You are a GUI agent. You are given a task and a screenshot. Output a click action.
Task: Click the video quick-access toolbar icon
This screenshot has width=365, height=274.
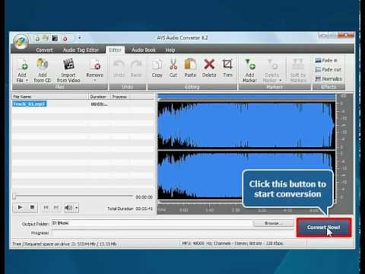point(55,38)
